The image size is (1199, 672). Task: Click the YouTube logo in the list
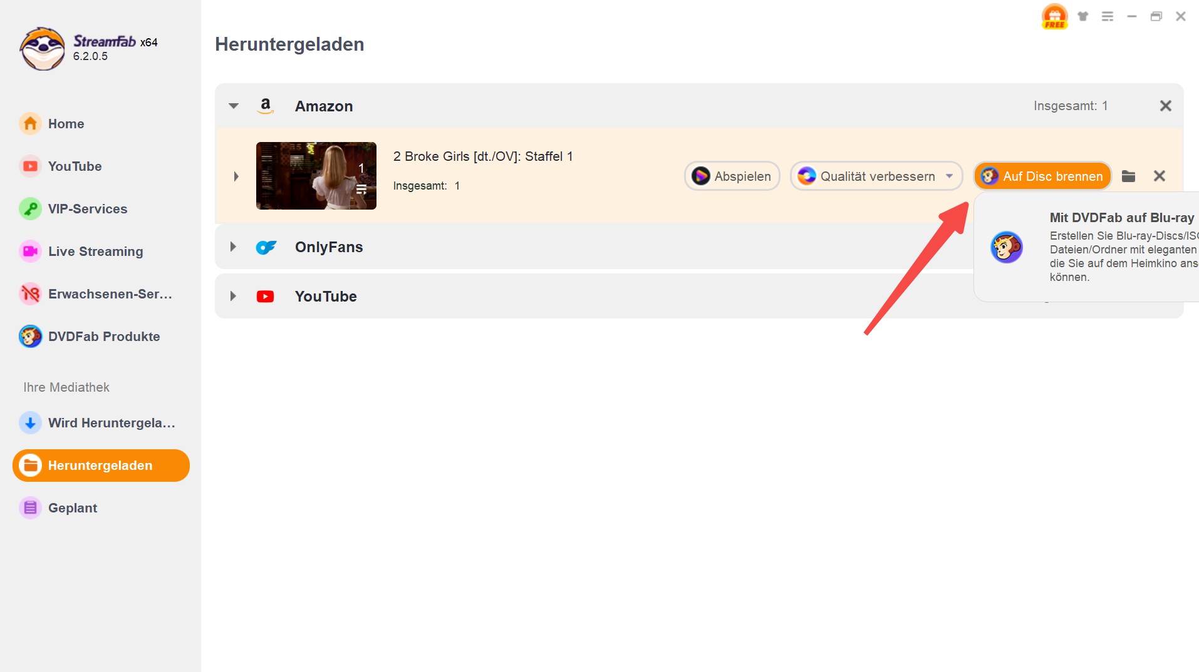265,297
